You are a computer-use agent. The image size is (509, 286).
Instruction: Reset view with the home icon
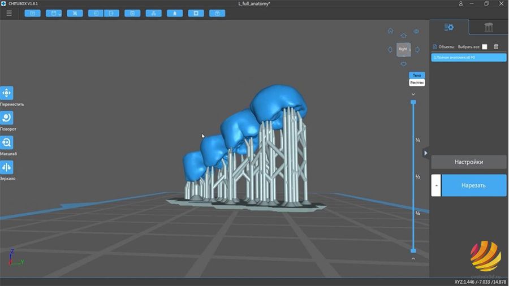[x=390, y=31]
